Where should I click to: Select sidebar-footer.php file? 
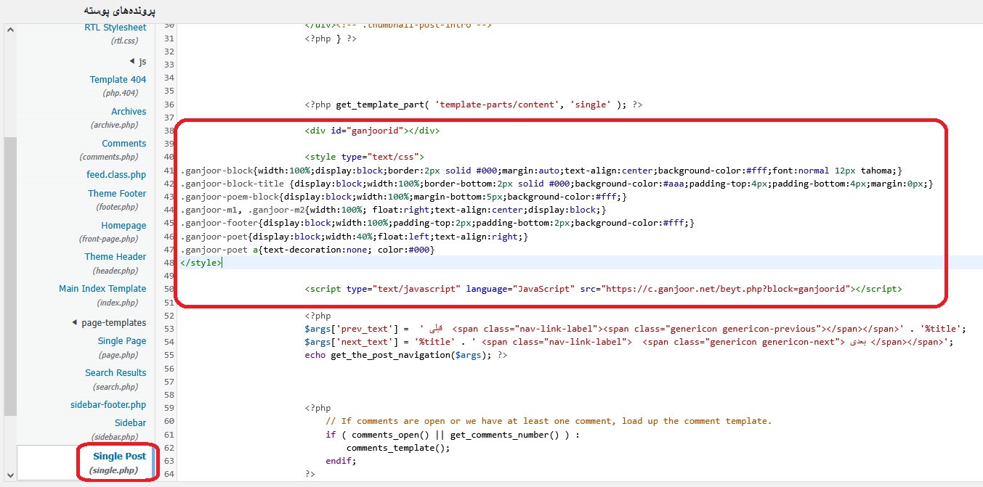109,405
